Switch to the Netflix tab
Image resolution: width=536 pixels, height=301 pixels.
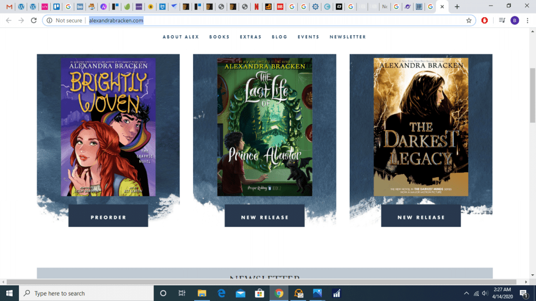tap(256, 6)
